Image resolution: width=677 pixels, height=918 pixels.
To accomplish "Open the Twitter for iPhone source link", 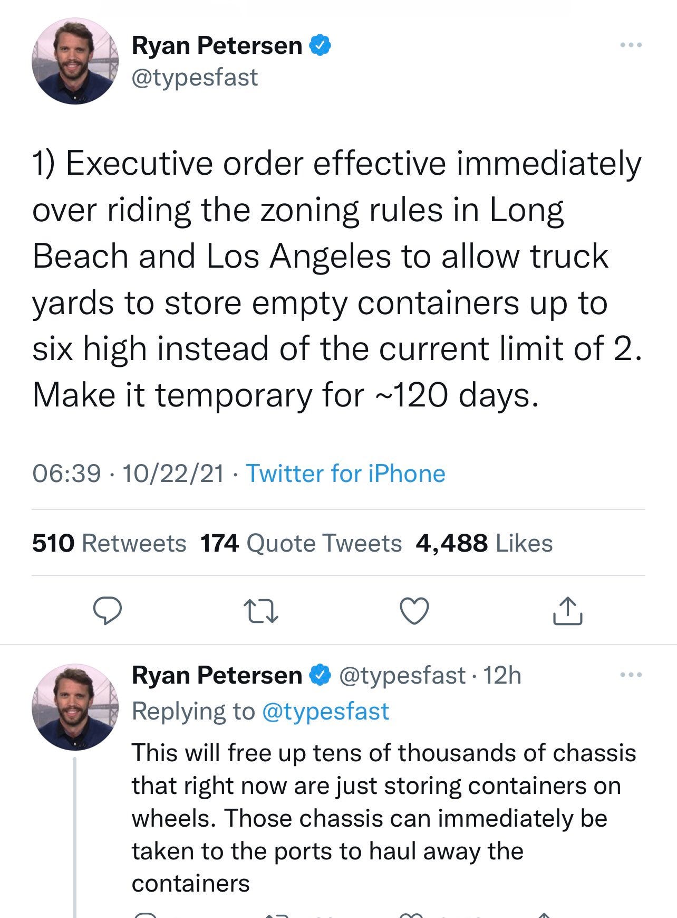I will (346, 473).
